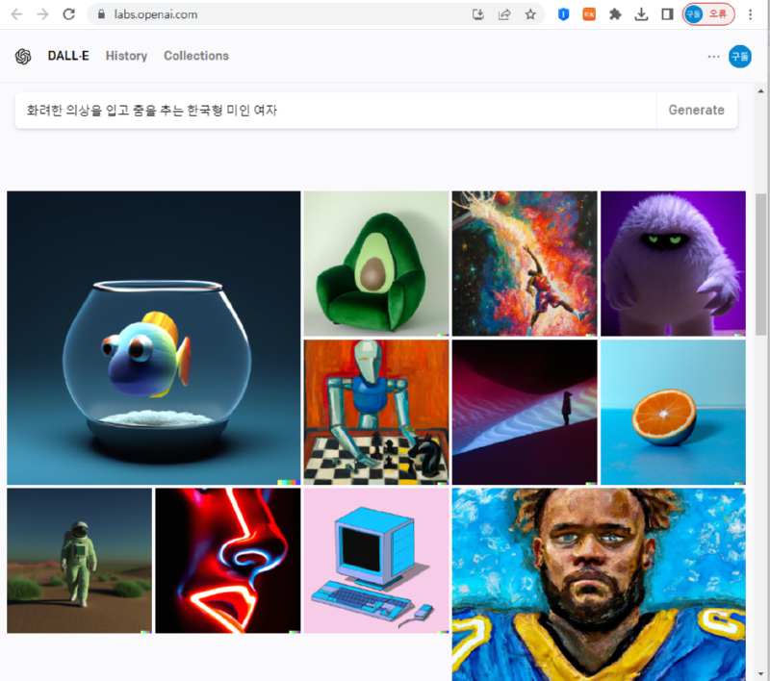Open the fish in a bowl image
The image size is (770, 681).
(x=154, y=338)
